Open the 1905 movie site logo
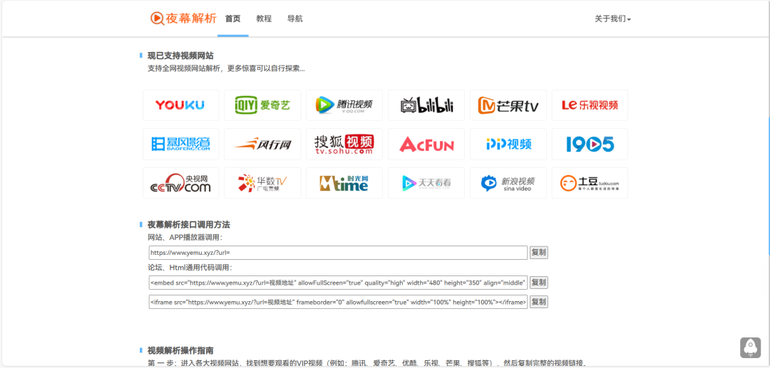 point(590,144)
